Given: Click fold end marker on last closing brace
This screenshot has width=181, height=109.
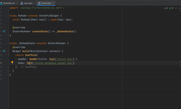Looking at the screenshot, I should click(x=8, y=75).
